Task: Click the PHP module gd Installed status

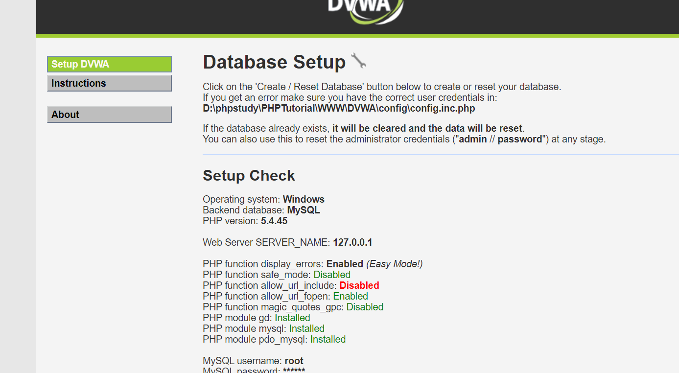Action: pyautogui.click(x=292, y=318)
